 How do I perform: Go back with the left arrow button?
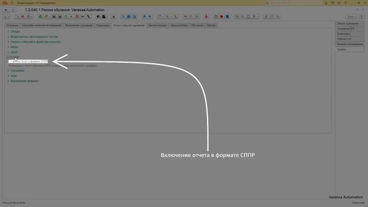pos(6,10)
